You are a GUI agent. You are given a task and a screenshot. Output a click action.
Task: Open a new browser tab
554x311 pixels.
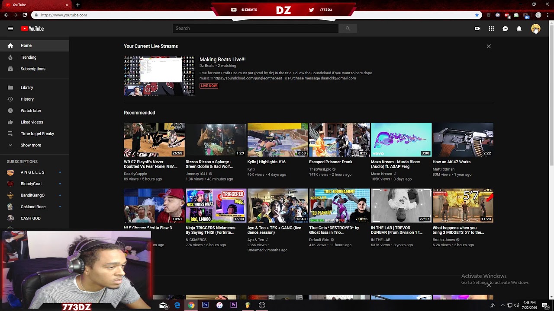pos(78,5)
